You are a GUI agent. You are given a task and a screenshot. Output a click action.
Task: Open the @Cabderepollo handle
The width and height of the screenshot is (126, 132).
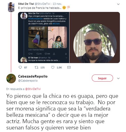point(28,81)
